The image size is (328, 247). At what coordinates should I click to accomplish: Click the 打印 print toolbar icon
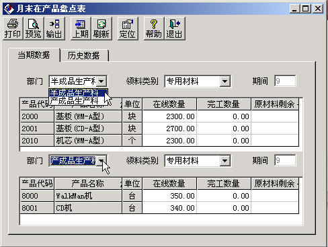(x=13, y=29)
